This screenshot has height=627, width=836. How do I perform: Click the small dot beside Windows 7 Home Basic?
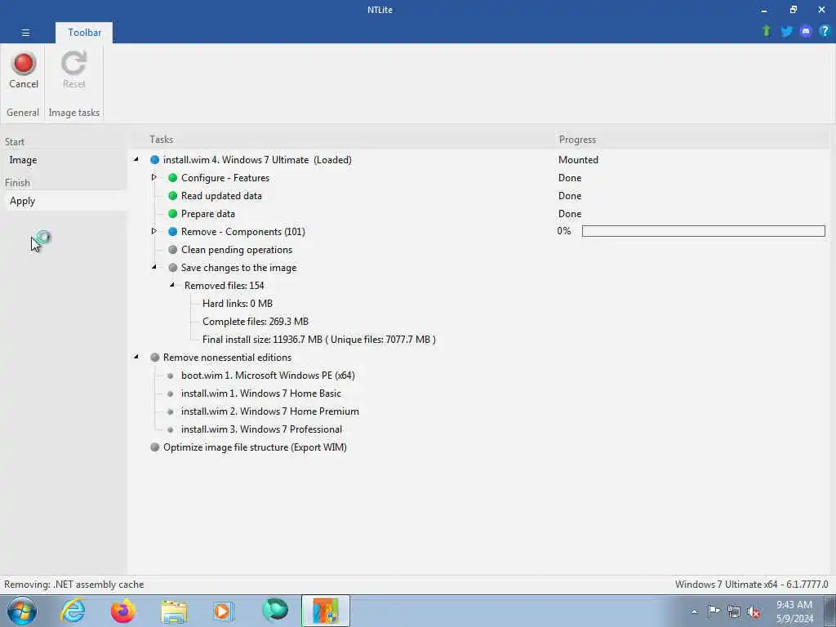[x=170, y=394]
